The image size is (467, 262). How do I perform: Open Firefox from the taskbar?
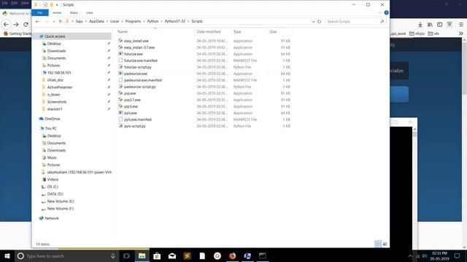tap(232, 255)
